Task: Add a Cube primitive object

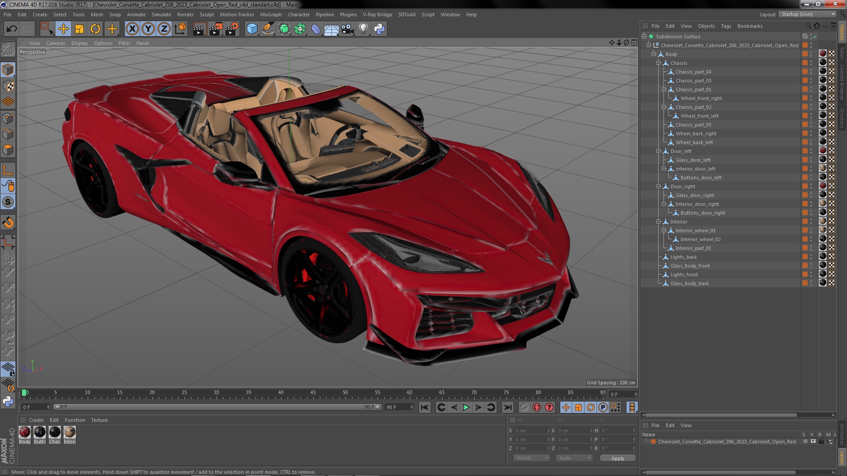Action: click(252, 29)
